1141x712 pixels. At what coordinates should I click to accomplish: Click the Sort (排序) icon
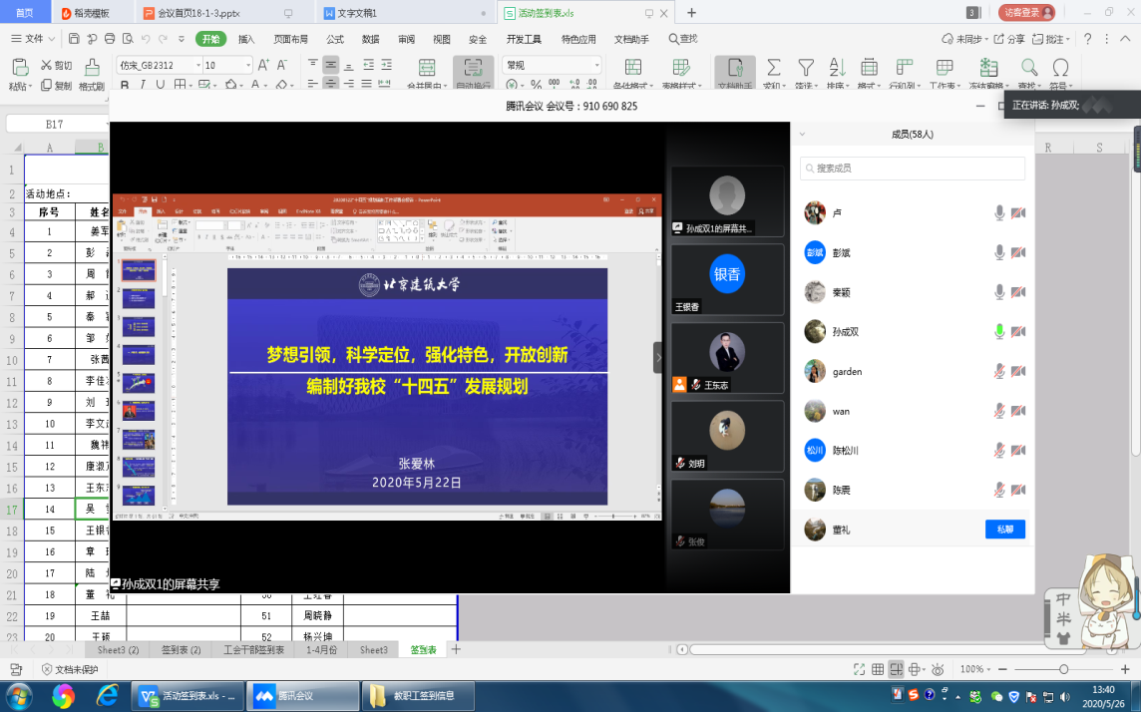836,68
